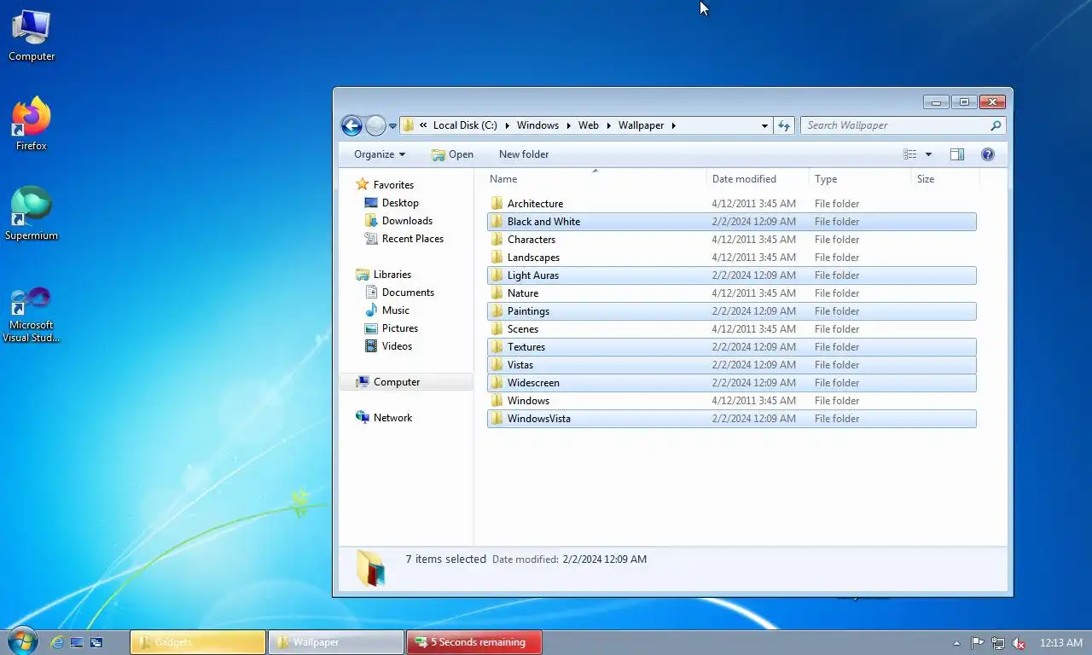Switch to Gadgets taskbar window
The height and width of the screenshot is (655, 1092).
point(198,642)
